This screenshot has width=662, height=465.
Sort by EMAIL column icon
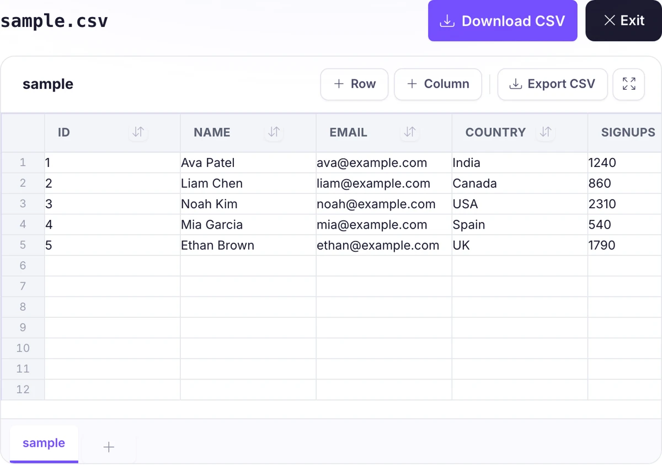[x=409, y=132]
